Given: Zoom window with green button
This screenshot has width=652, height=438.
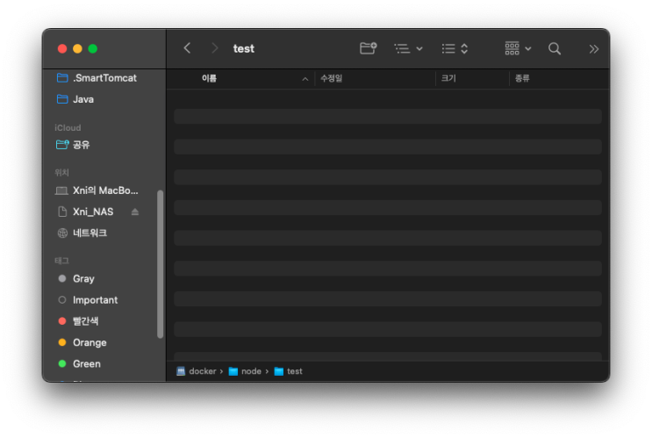Looking at the screenshot, I should point(93,48).
